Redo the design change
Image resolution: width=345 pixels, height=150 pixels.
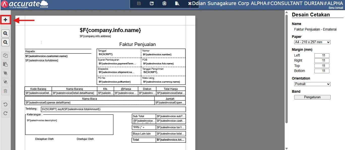pos(5,113)
